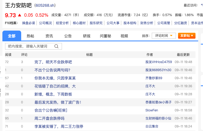Open the 公司概况 F10 link
Viewport: 203px width, 131px height.
(45, 23)
